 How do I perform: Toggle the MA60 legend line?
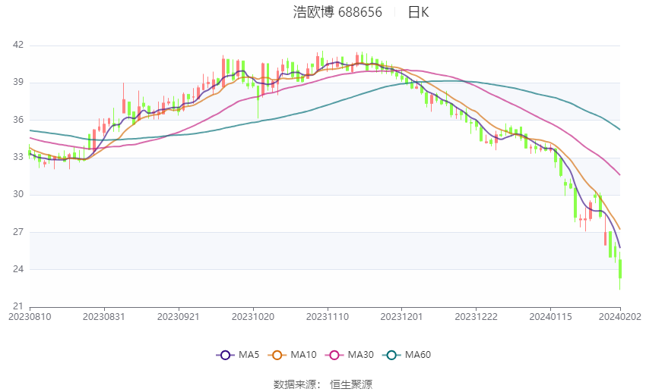(407, 355)
